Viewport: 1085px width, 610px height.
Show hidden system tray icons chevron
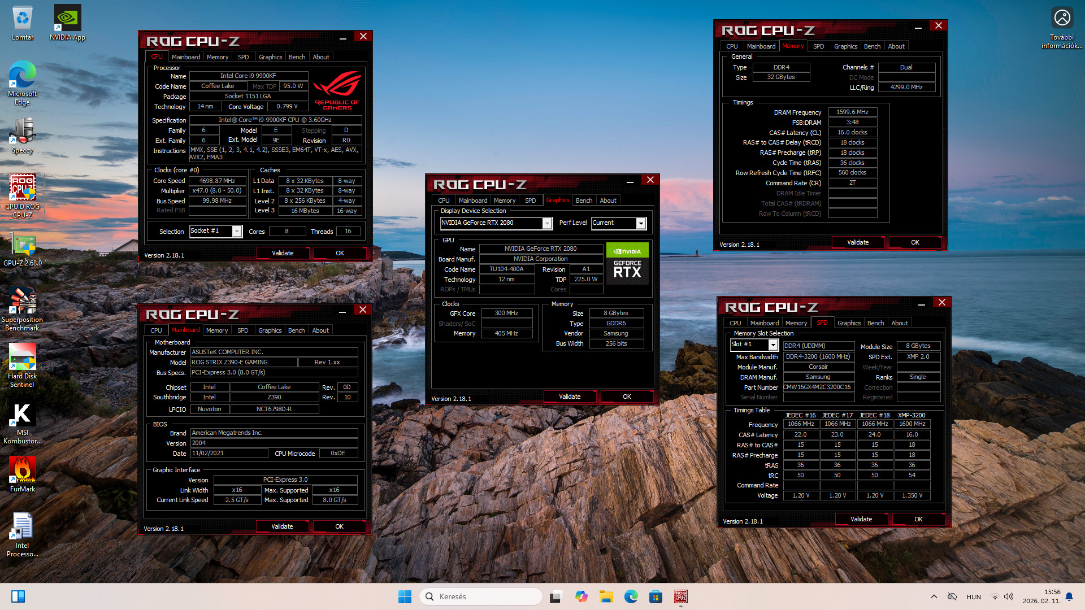coord(934,596)
